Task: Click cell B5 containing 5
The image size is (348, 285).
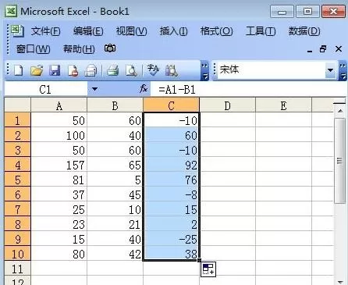Action: coord(115,180)
